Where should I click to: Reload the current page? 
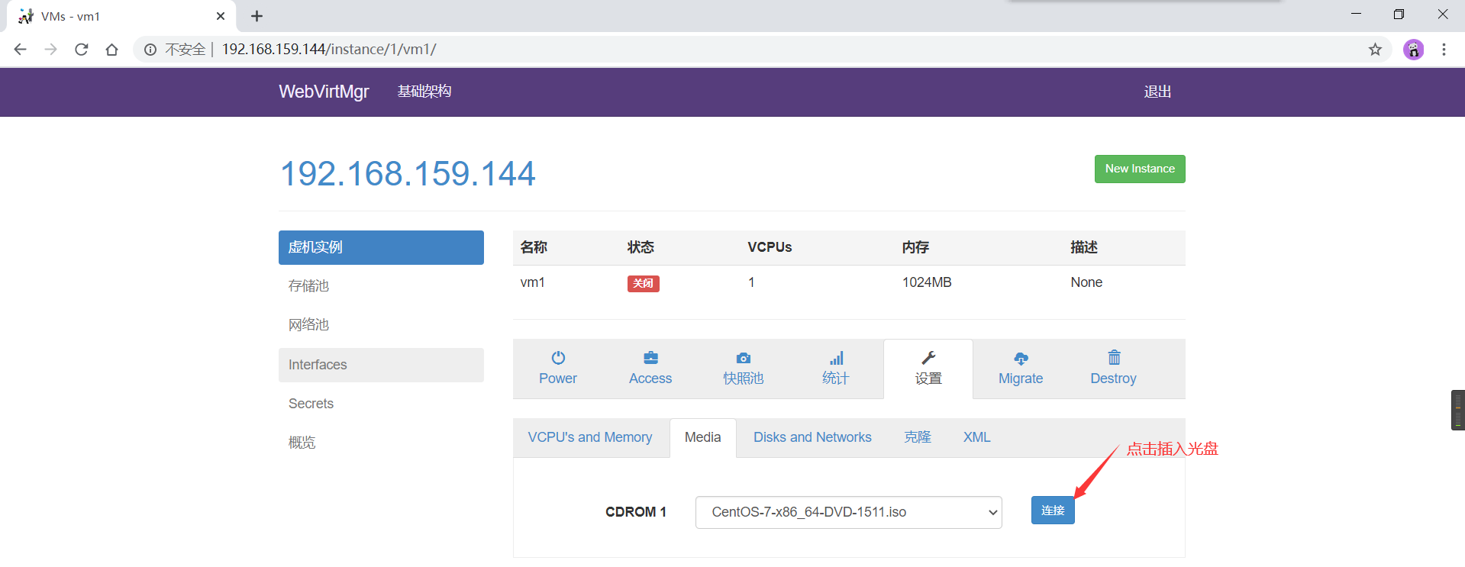click(x=82, y=50)
